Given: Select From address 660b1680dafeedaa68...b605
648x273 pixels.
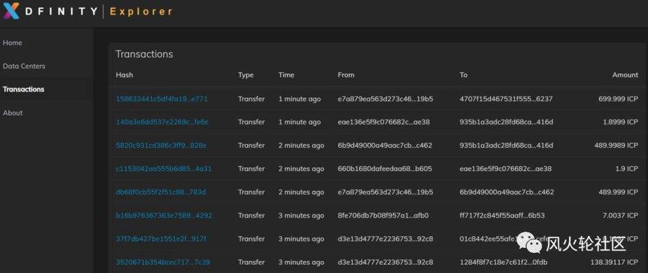Looking at the screenshot, I should coord(385,169).
